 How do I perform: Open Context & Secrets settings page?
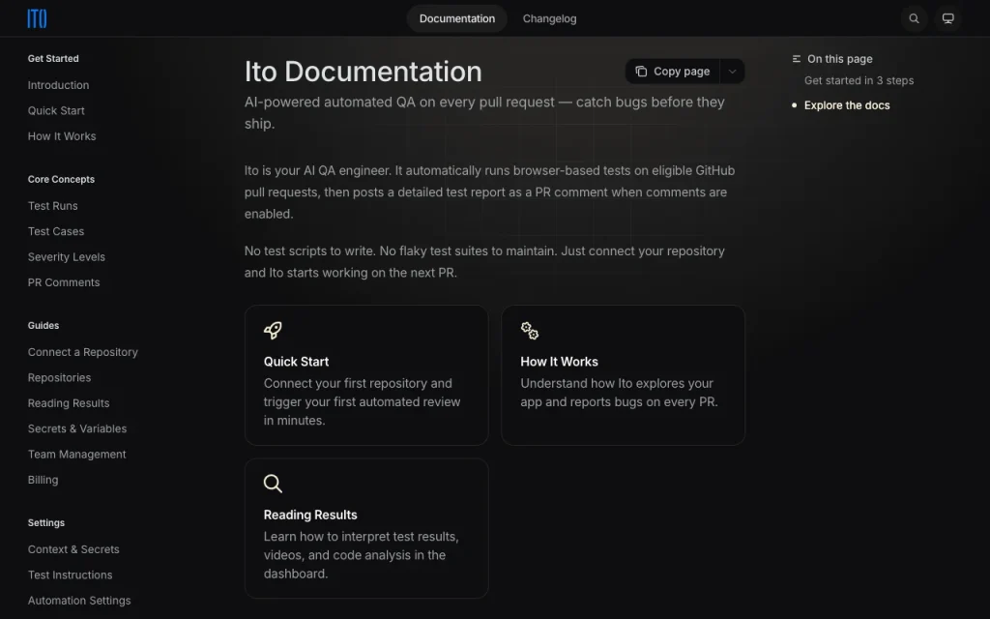click(73, 549)
